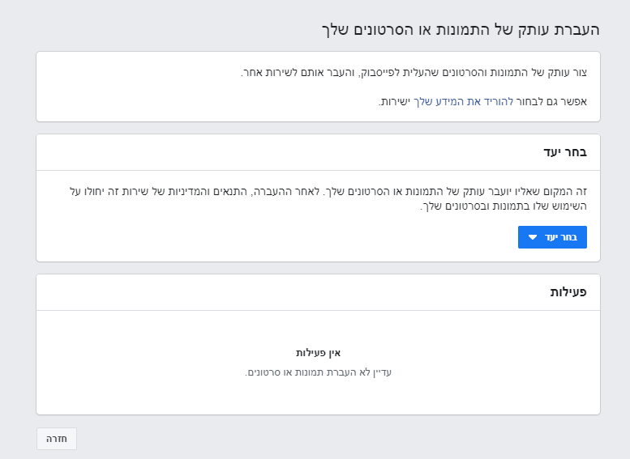Click the word סרטונים in the empty activity message
The width and height of the screenshot is (630, 459).
click(266, 372)
